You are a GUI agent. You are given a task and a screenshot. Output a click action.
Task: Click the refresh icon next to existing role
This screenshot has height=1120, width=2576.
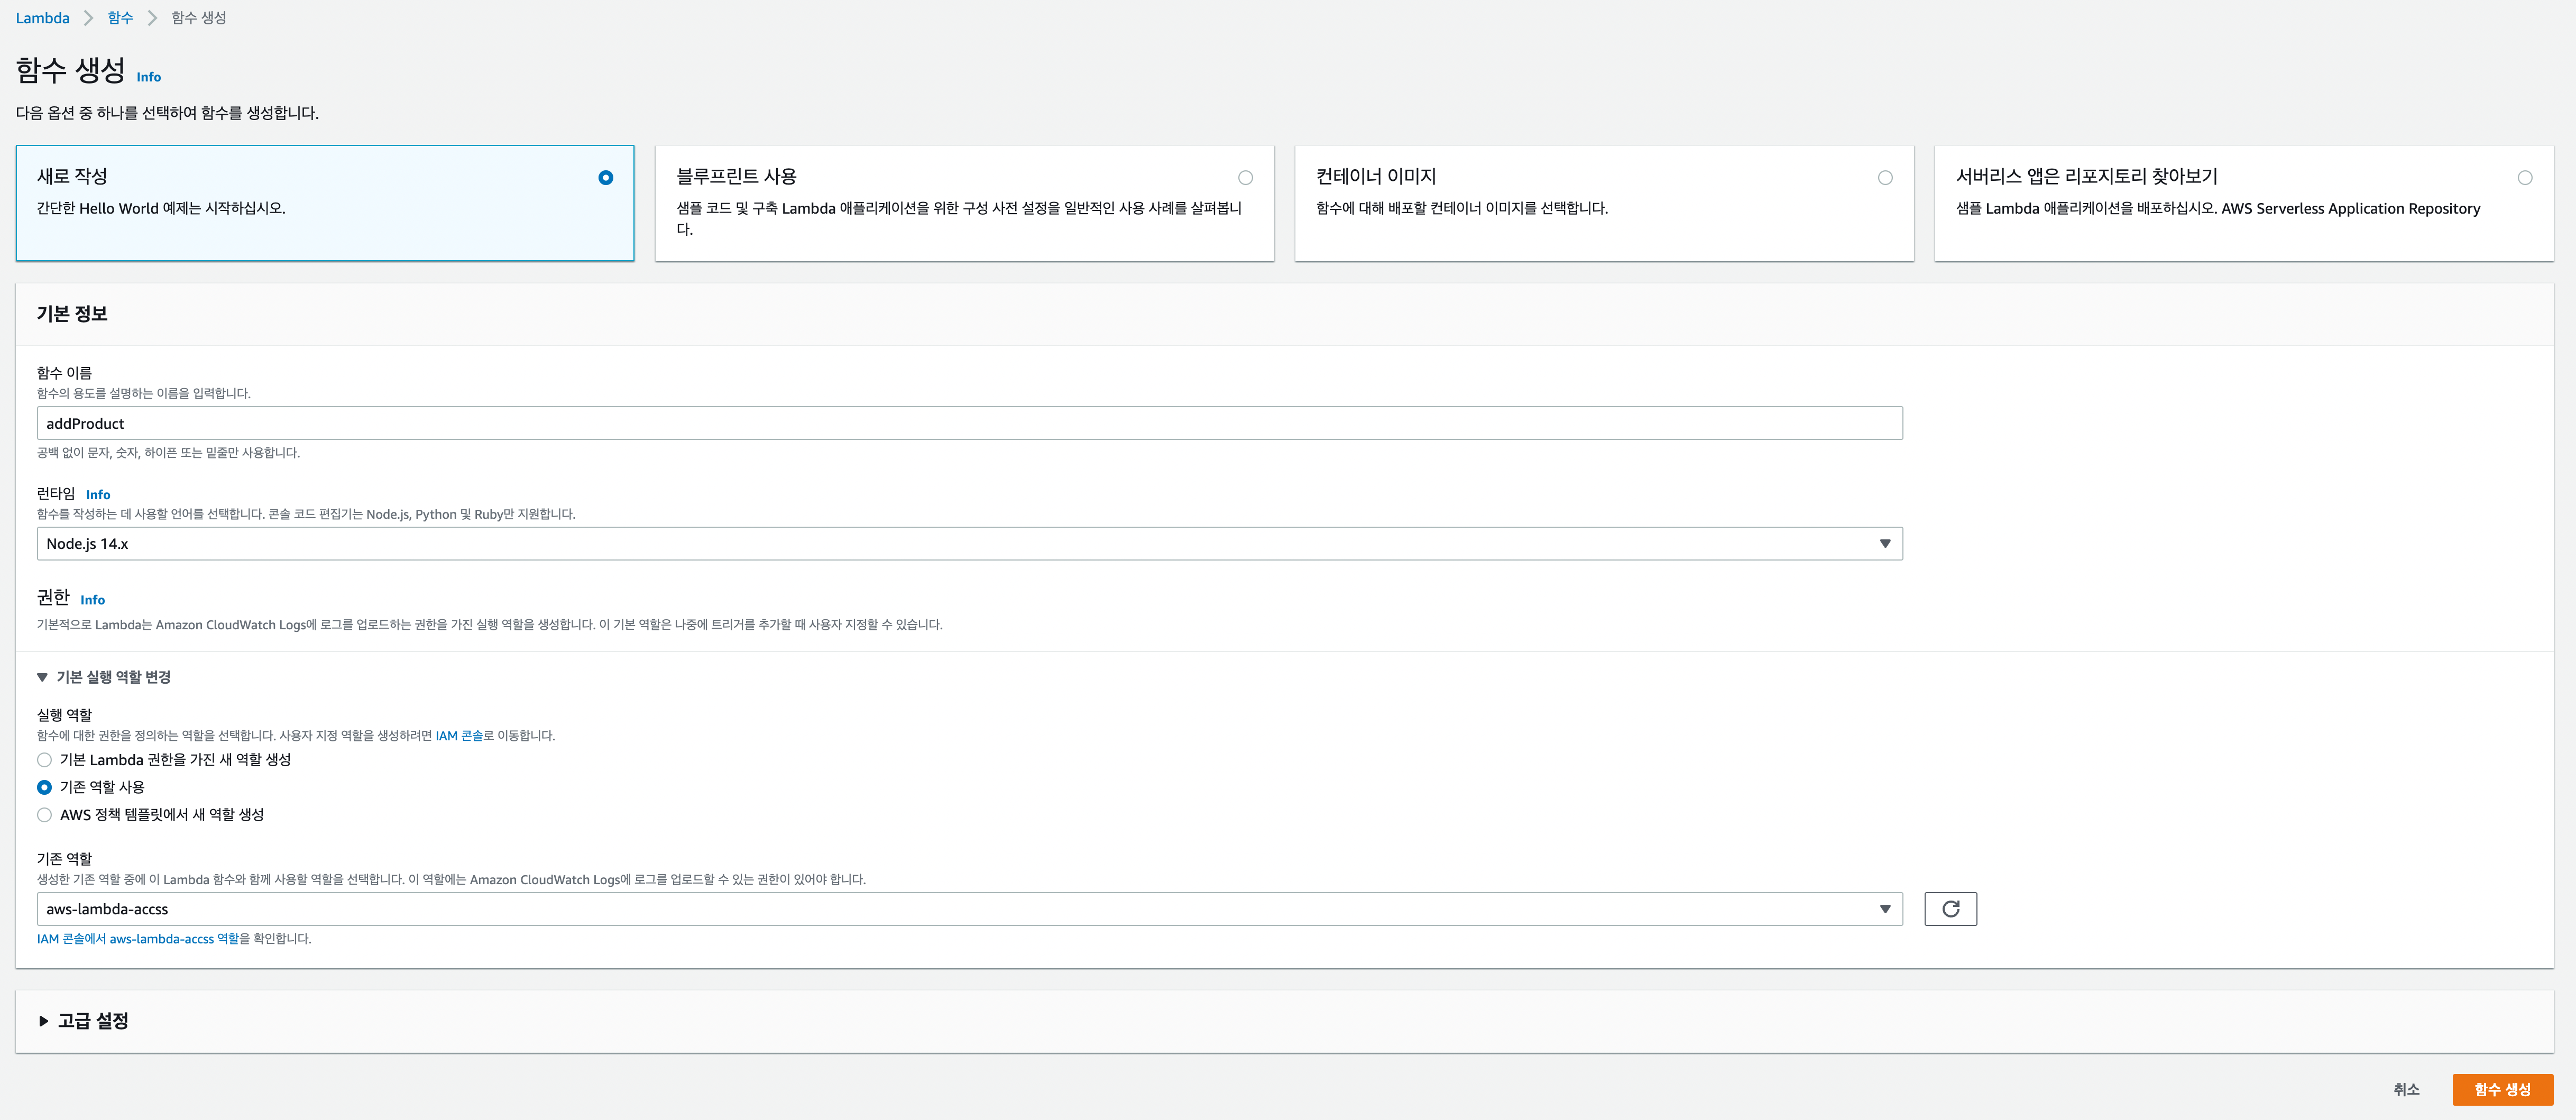[x=1950, y=909]
